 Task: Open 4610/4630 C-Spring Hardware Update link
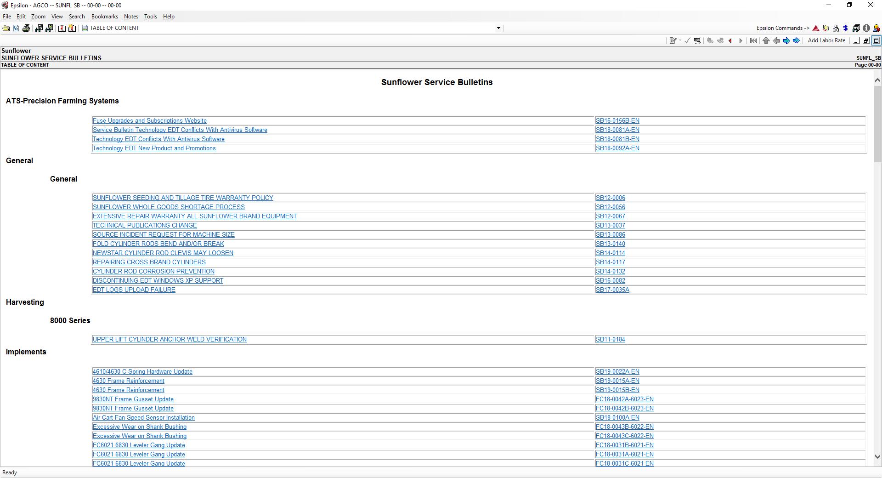click(x=142, y=372)
